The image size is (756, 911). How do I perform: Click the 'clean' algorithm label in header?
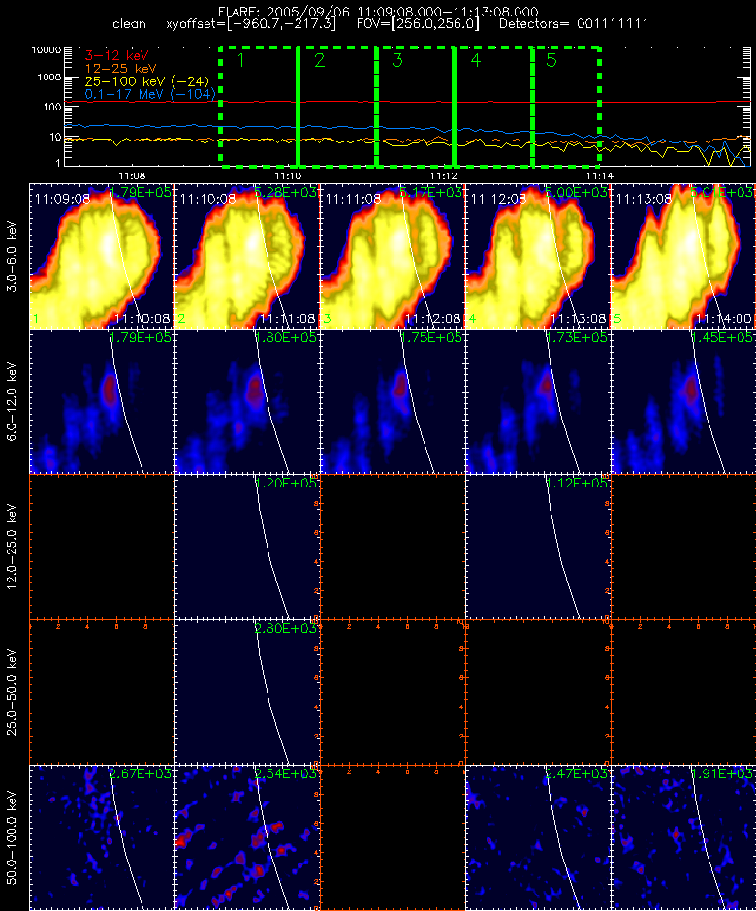click(x=129, y=24)
